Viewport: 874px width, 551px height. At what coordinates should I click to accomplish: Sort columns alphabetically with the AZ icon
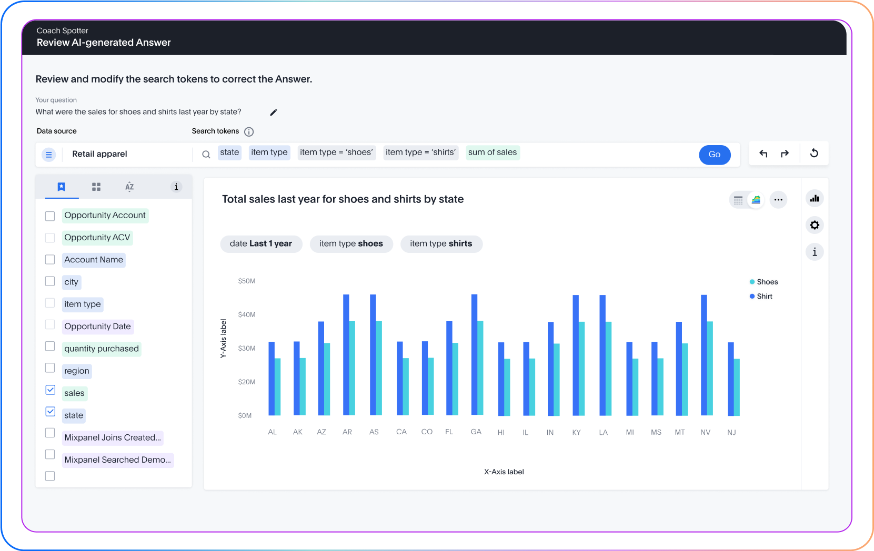point(129,187)
